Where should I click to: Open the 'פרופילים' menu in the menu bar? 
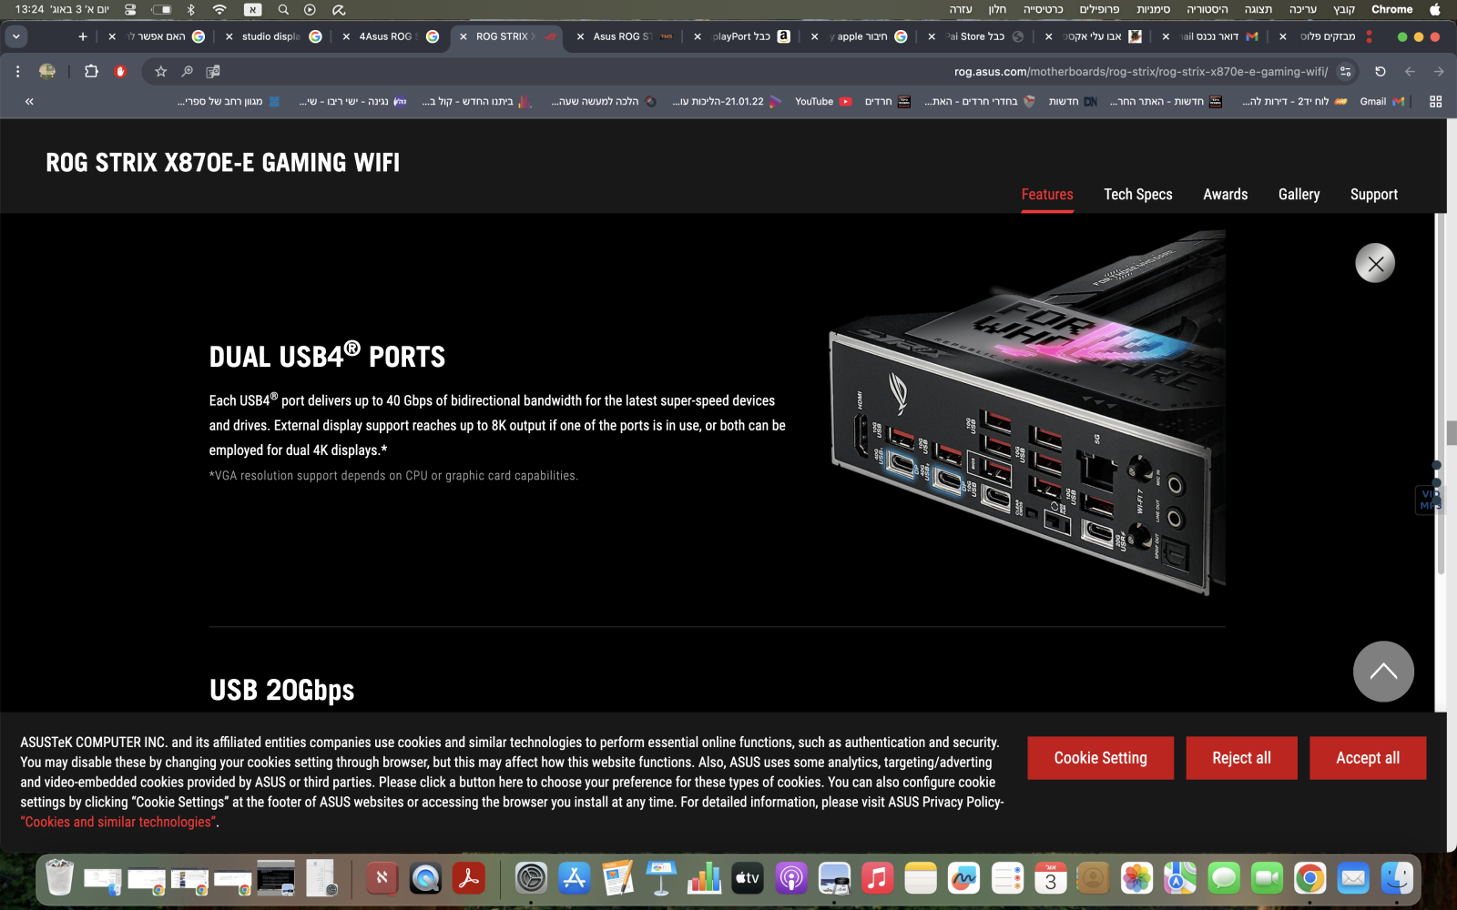(1099, 9)
